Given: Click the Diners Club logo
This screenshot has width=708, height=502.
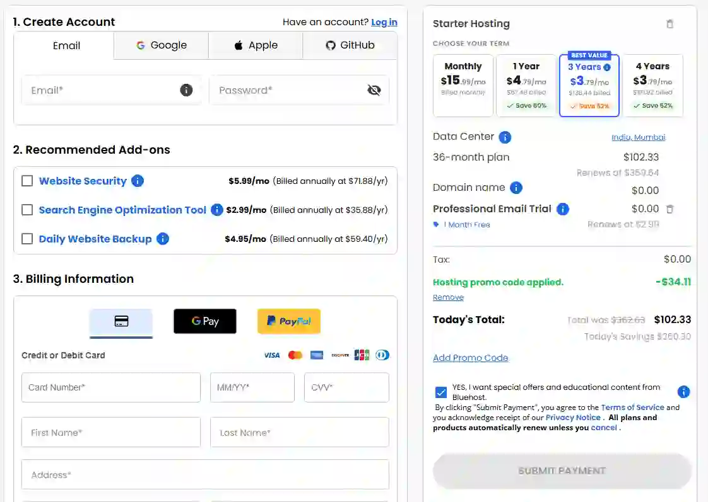Looking at the screenshot, I should (382, 355).
